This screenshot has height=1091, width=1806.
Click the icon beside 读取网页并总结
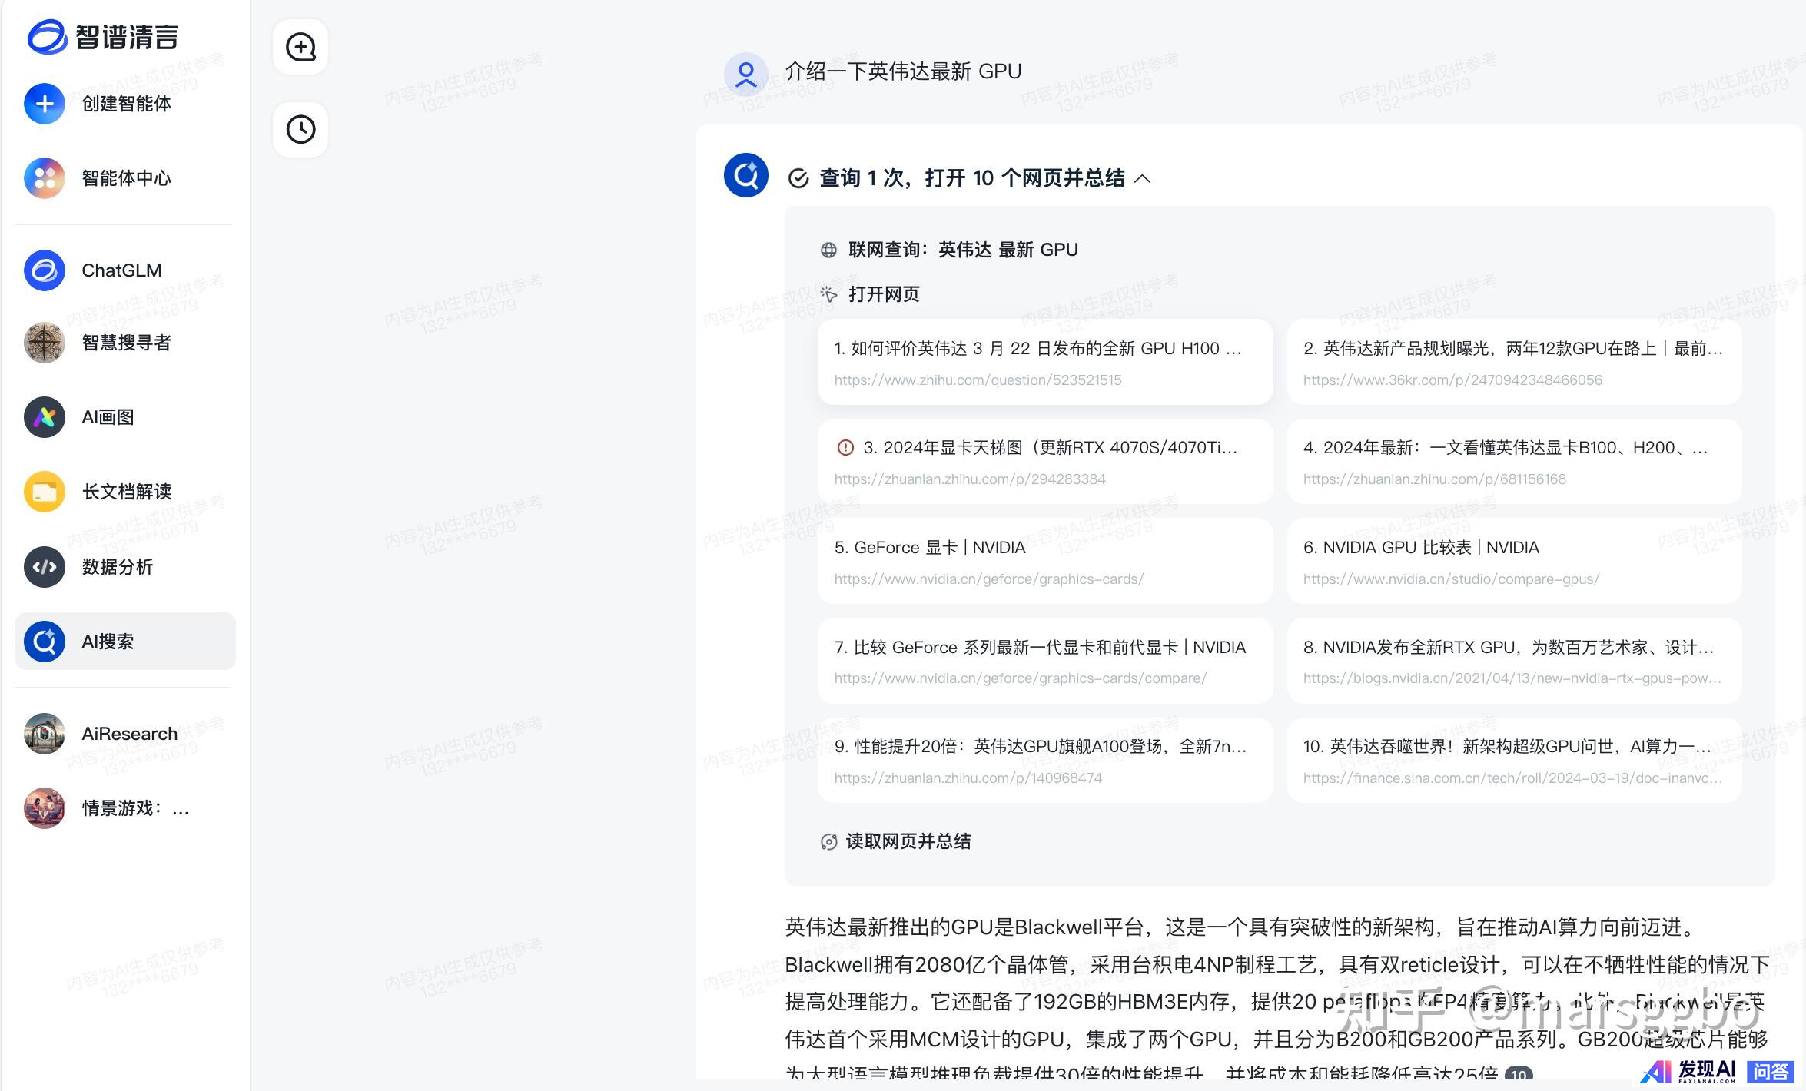click(x=828, y=841)
